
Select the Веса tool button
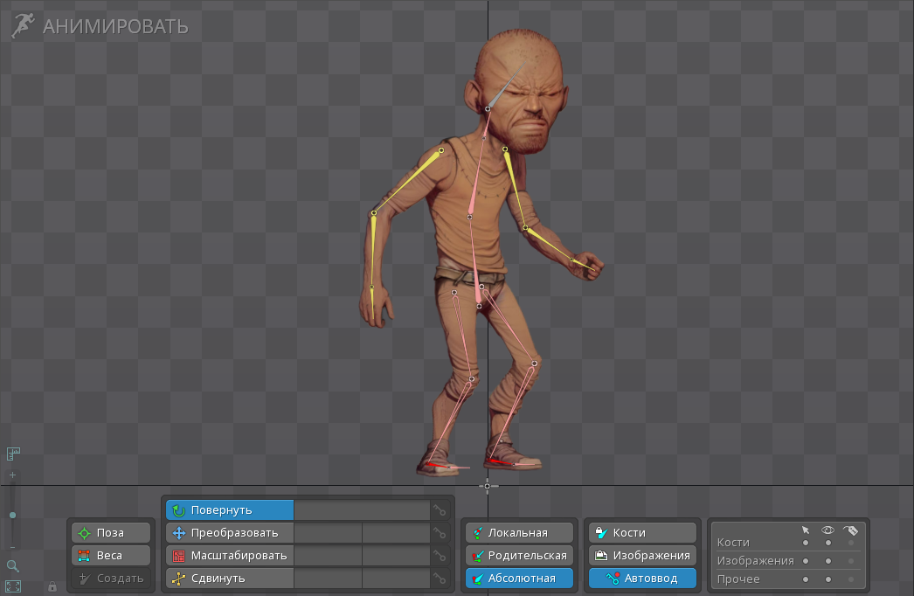(111, 556)
